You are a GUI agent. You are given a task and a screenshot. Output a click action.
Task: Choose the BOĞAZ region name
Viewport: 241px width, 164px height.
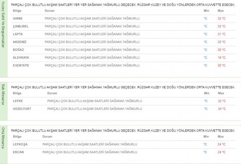(18, 50)
